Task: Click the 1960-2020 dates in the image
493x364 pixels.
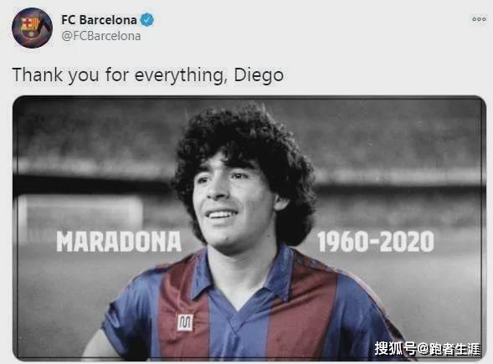Action: 376,242
